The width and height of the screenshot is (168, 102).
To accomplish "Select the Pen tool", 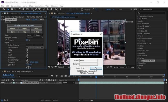I will click(36, 9).
